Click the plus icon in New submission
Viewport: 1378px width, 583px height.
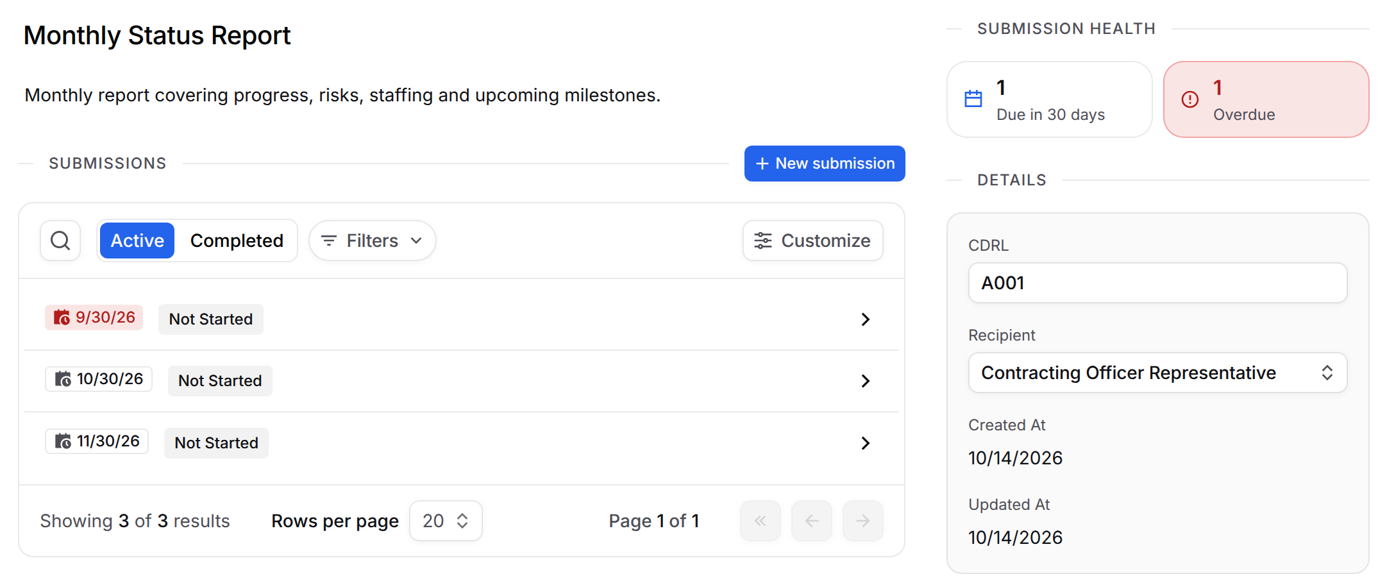click(762, 164)
